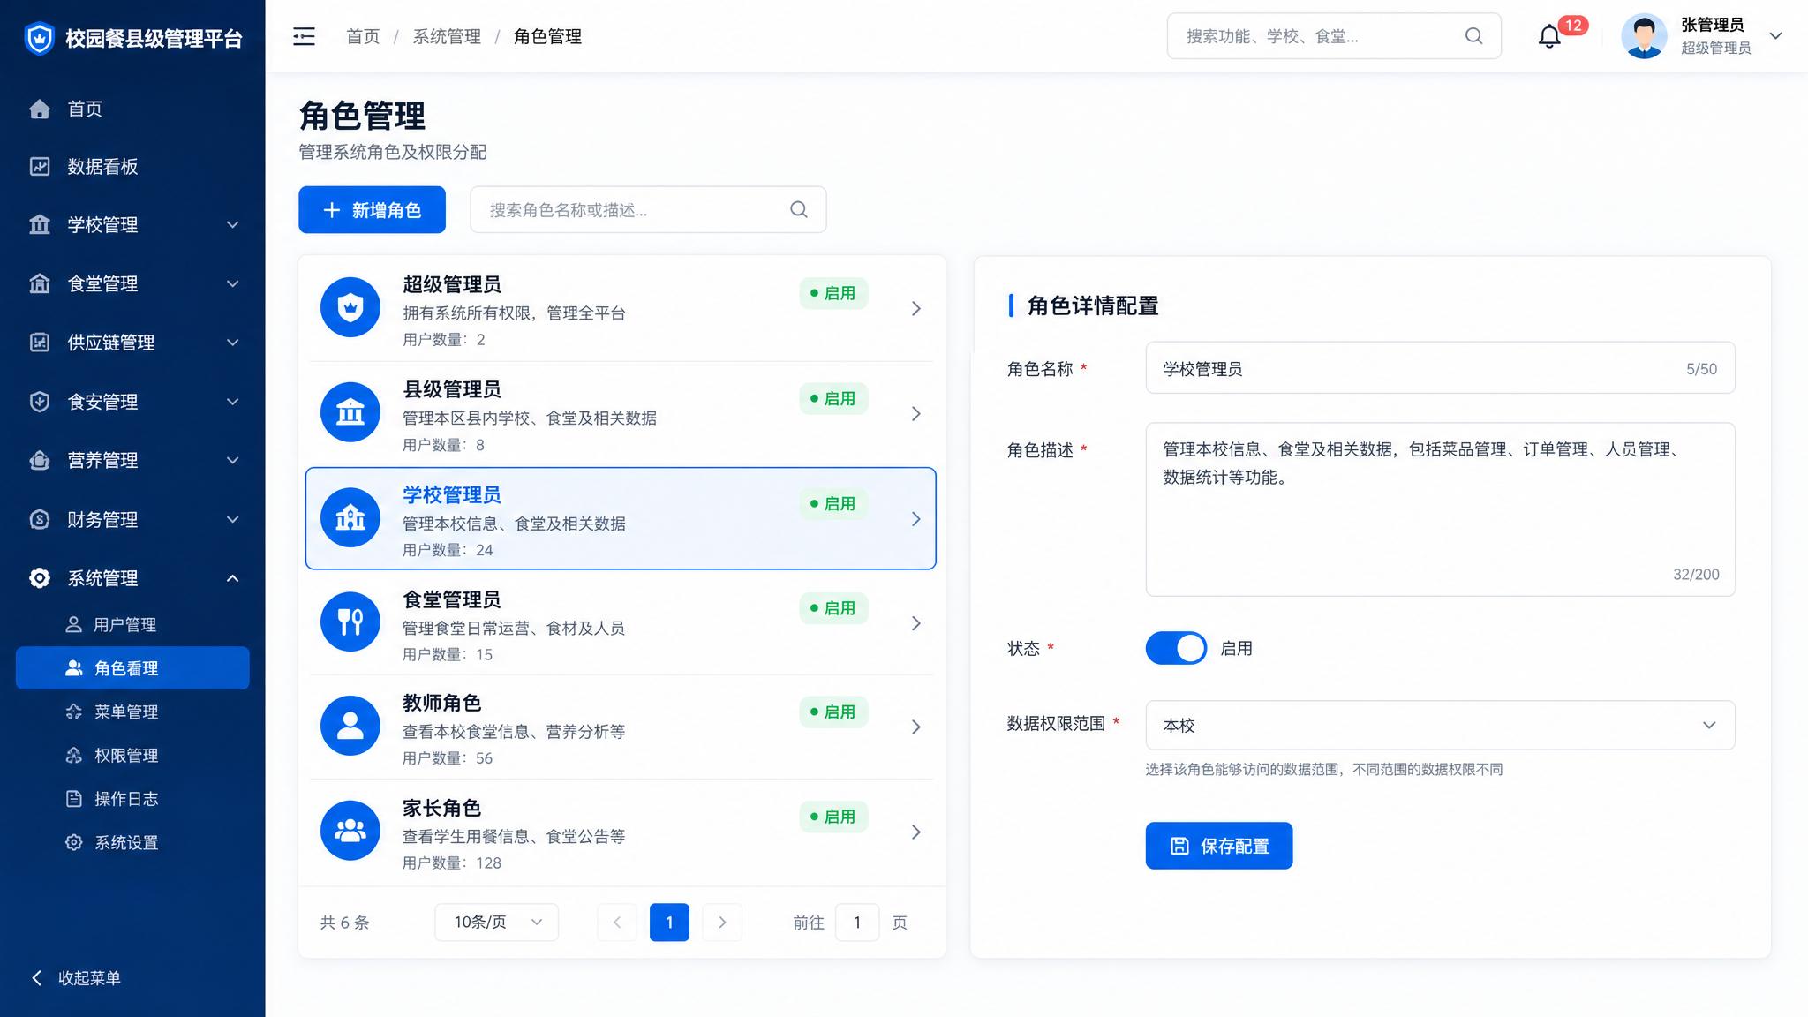Viewport: 1808px width, 1017px height.
Task: Collapse the 系统管理 submenu chevron
Action: tap(233, 578)
